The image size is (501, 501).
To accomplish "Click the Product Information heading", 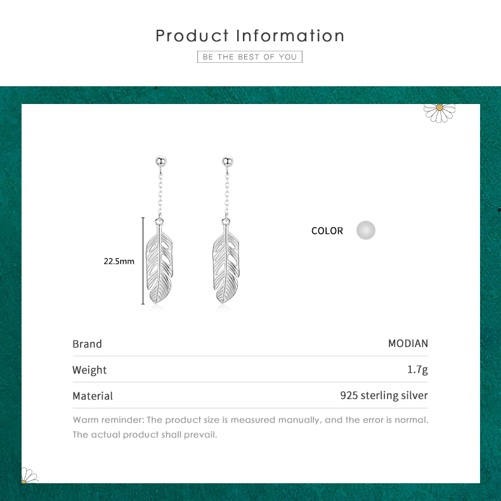I will tap(250, 36).
